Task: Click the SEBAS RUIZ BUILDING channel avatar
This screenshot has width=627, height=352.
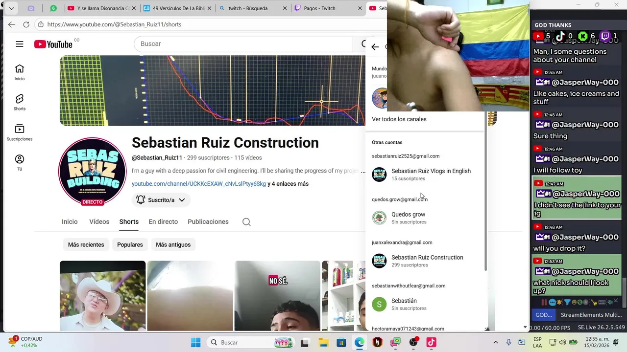Action: coord(92,171)
